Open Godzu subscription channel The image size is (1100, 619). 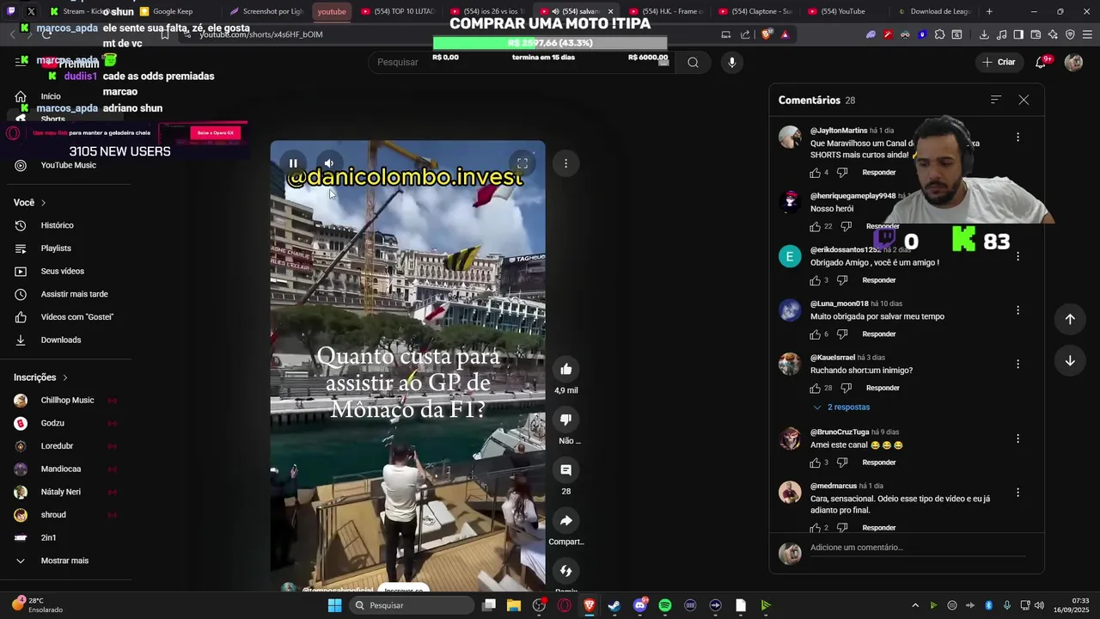click(52, 423)
